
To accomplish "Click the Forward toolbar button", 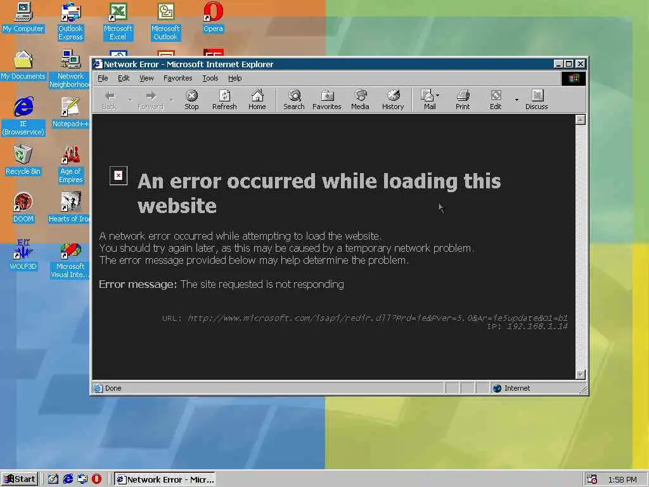I will click(x=151, y=100).
